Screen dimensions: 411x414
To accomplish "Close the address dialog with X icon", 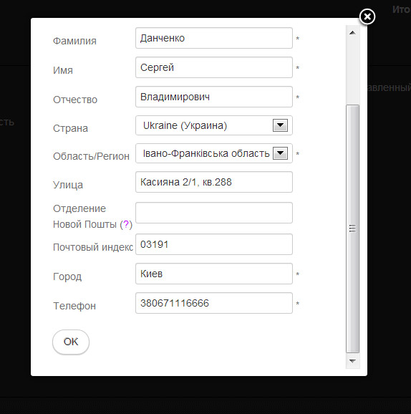I will 367,16.
